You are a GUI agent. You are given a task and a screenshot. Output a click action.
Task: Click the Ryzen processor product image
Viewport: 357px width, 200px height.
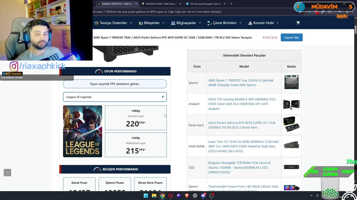[x=291, y=82]
